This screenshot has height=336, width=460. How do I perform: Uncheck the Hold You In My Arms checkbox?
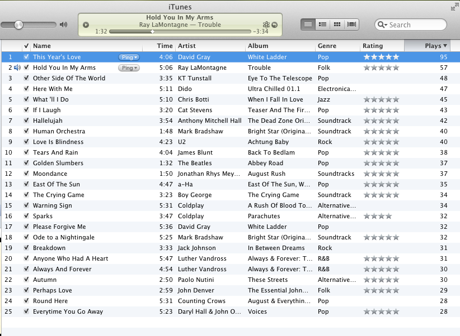pos(26,68)
